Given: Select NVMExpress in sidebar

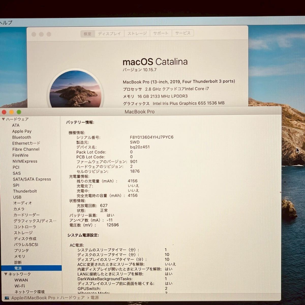Looking at the screenshot, I should [x=25, y=161].
